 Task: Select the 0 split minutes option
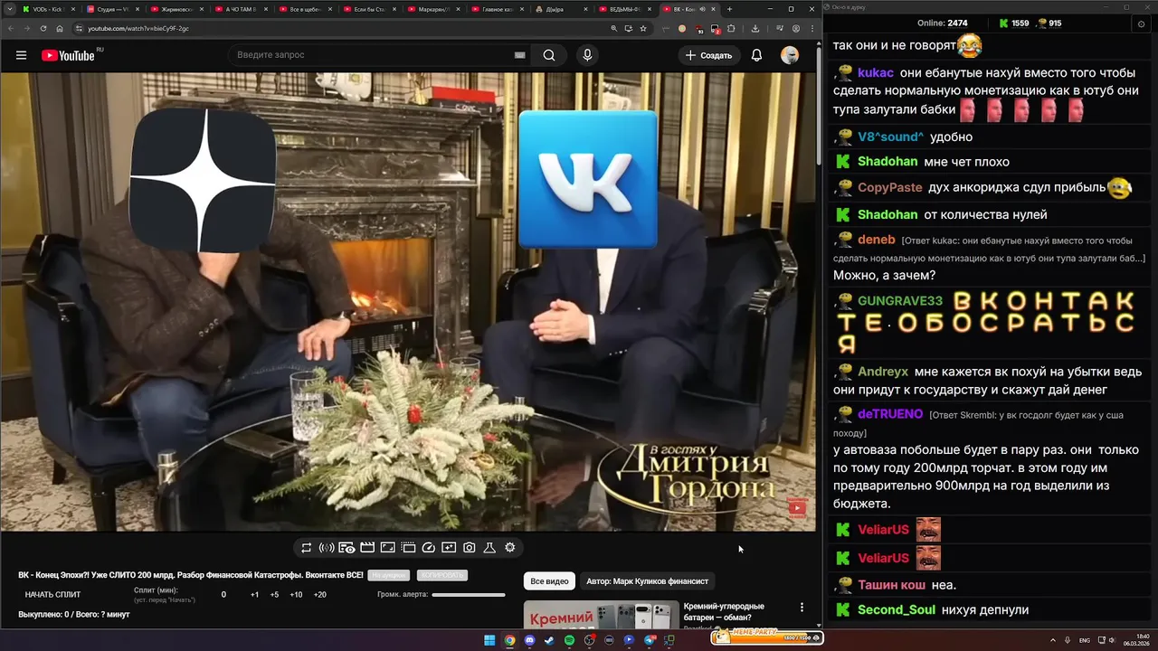[223, 595]
